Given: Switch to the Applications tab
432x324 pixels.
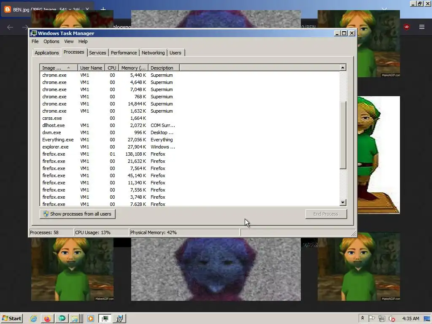Looking at the screenshot, I should coord(46,53).
